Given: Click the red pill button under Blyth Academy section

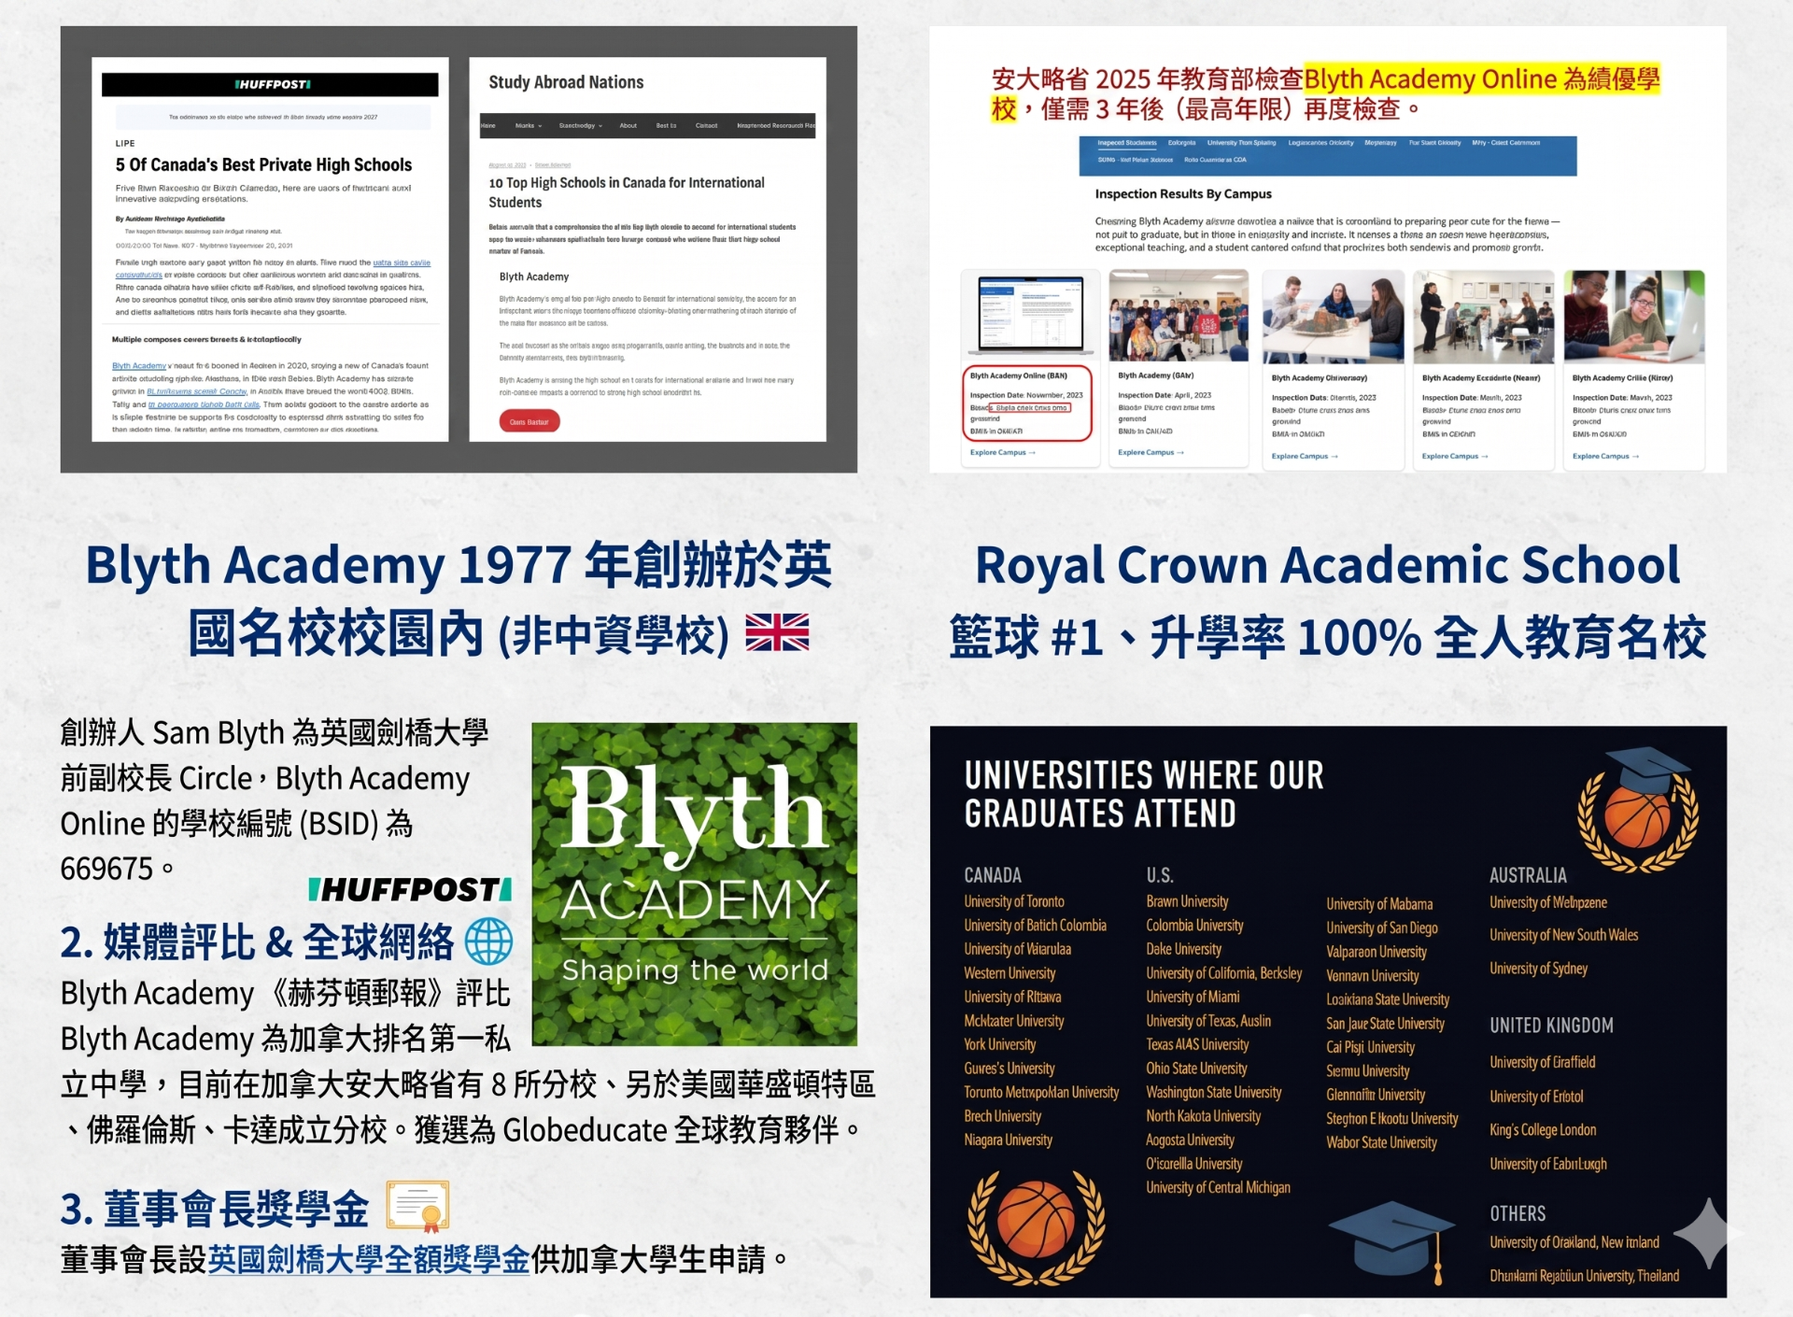Looking at the screenshot, I should 529,421.
